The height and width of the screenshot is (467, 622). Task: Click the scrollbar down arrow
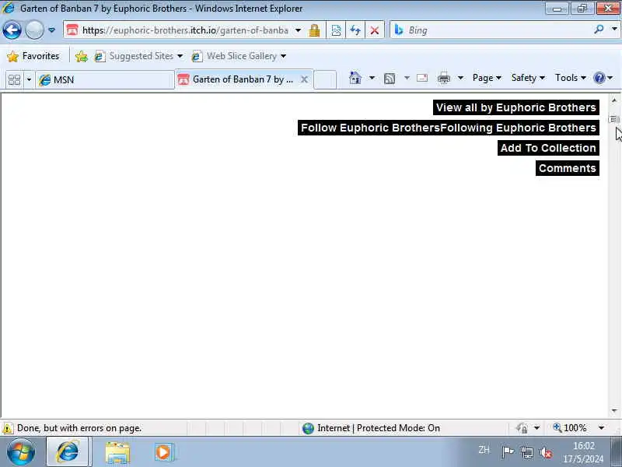coord(614,410)
